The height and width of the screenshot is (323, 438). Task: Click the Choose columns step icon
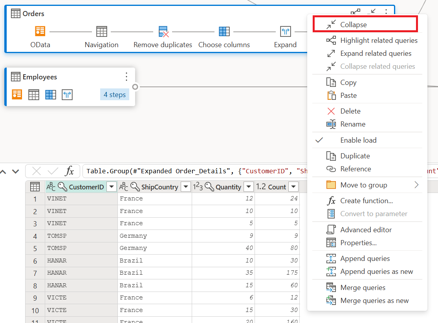(x=224, y=31)
